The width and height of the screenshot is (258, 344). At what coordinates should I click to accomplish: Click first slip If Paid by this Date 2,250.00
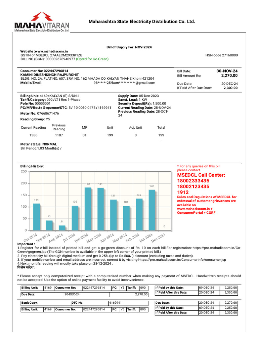point(229,288)
